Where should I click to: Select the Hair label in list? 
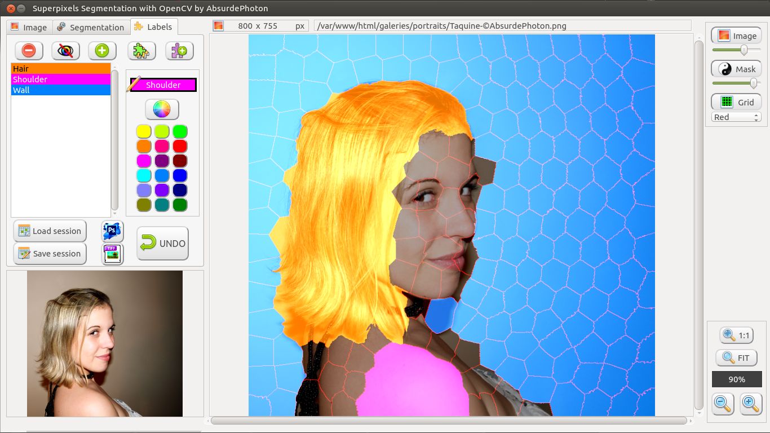[x=61, y=69]
